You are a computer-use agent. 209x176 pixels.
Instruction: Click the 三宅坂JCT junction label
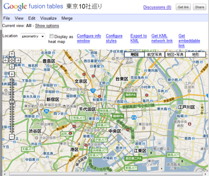[x=77, y=118]
